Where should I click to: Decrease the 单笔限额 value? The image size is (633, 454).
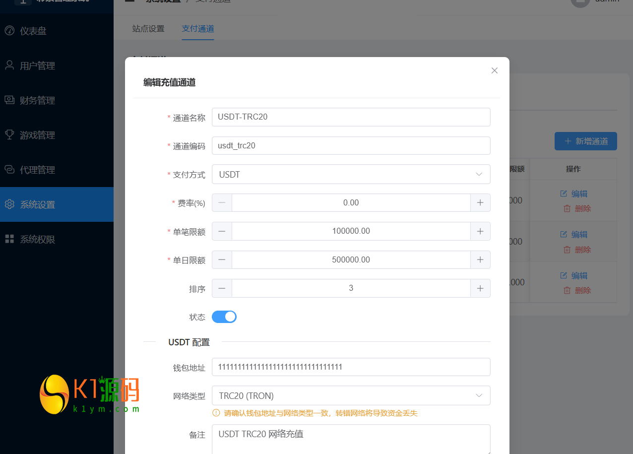[x=222, y=231]
